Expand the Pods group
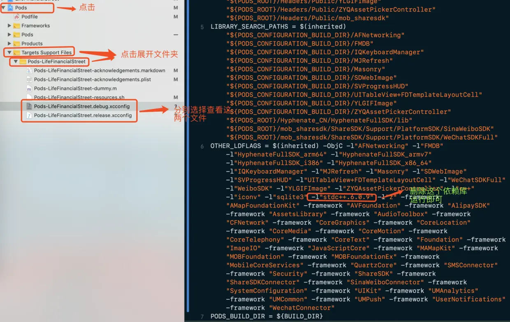Image resolution: width=510 pixels, height=322 pixels. tap(10, 34)
